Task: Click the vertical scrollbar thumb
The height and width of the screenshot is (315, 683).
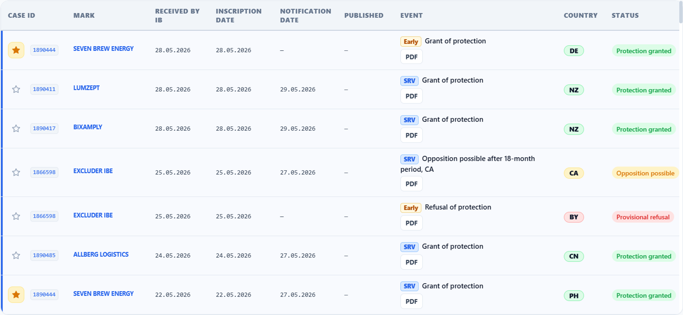Action: click(x=681, y=12)
